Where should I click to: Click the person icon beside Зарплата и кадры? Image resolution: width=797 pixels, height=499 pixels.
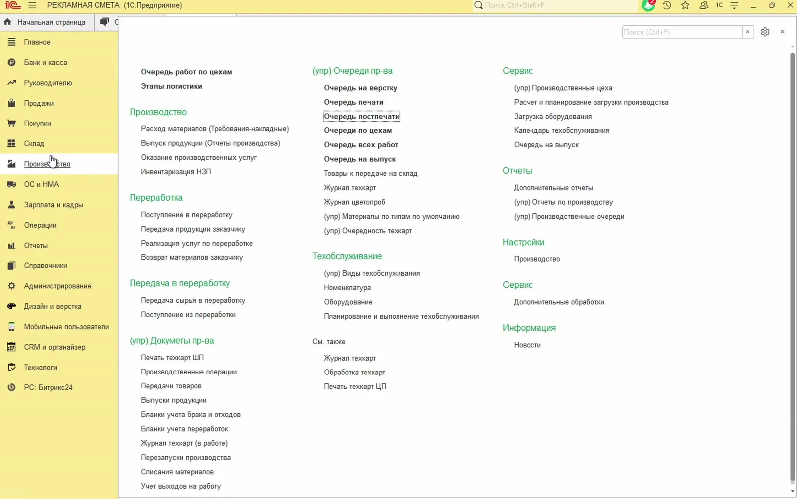coord(11,205)
